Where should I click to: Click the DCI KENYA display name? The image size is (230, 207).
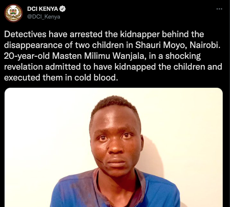point(43,9)
